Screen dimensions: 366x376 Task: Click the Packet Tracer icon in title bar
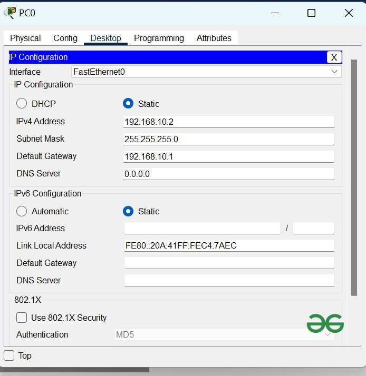[x=9, y=13]
